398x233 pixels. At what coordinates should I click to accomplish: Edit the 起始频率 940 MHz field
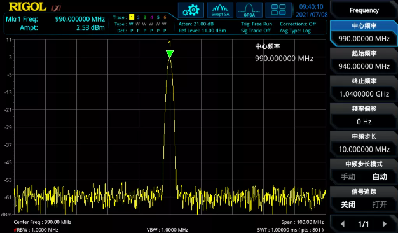364,61
